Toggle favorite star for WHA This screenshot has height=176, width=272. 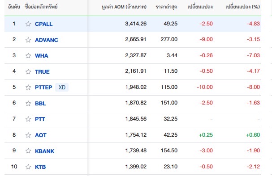coord(28,55)
